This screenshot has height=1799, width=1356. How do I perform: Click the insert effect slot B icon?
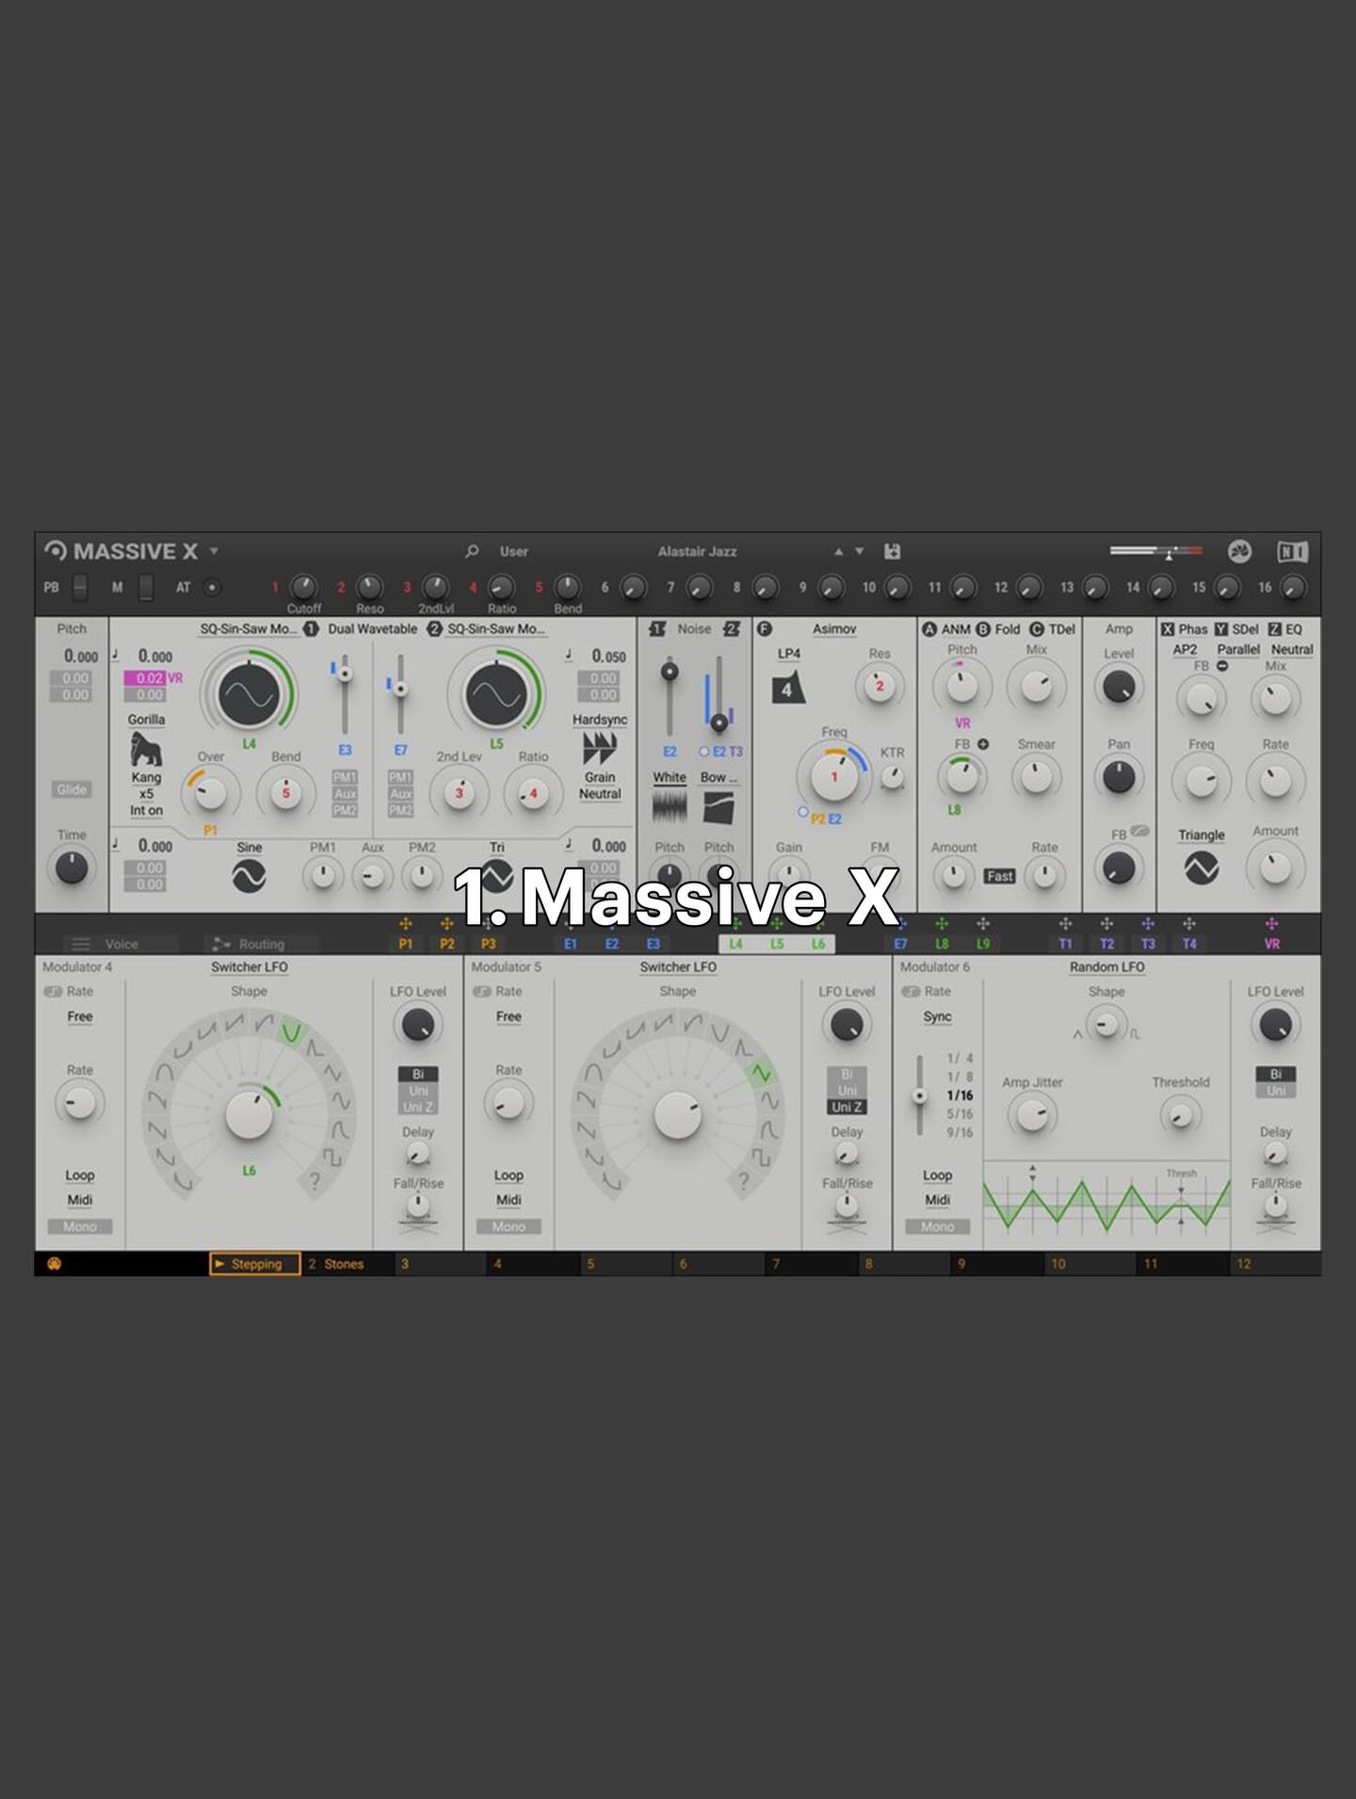click(983, 629)
